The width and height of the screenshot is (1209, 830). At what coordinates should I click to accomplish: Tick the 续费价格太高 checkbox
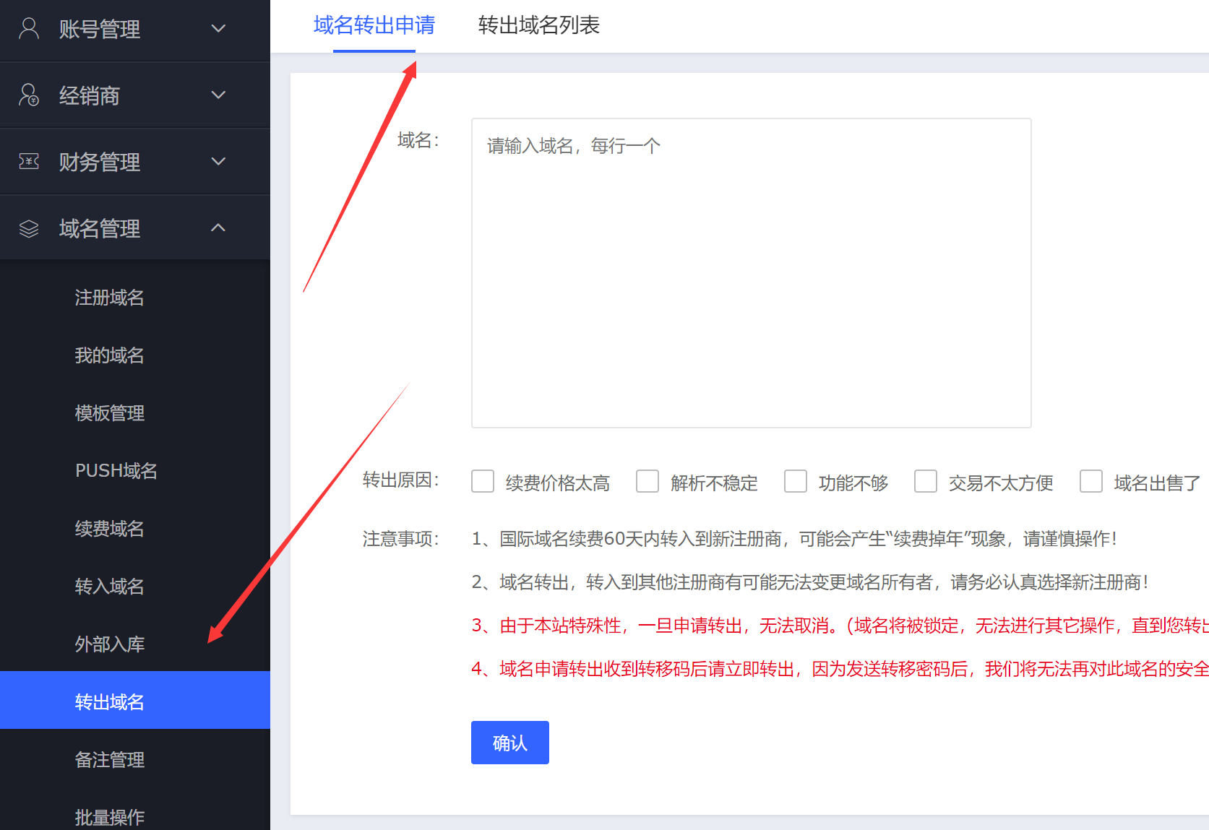tap(483, 482)
